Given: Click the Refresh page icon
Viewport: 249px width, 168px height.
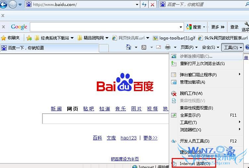Looking at the screenshot, I should [x=144, y=5].
